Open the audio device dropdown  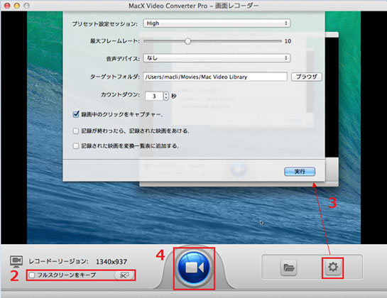pyautogui.click(x=217, y=58)
